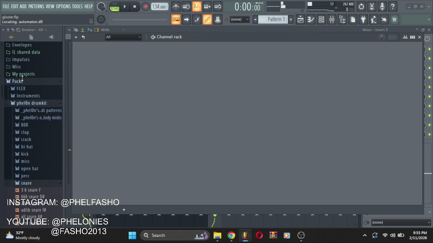Open the project files icon
The width and height of the screenshot is (433, 243).
[353, 20]
